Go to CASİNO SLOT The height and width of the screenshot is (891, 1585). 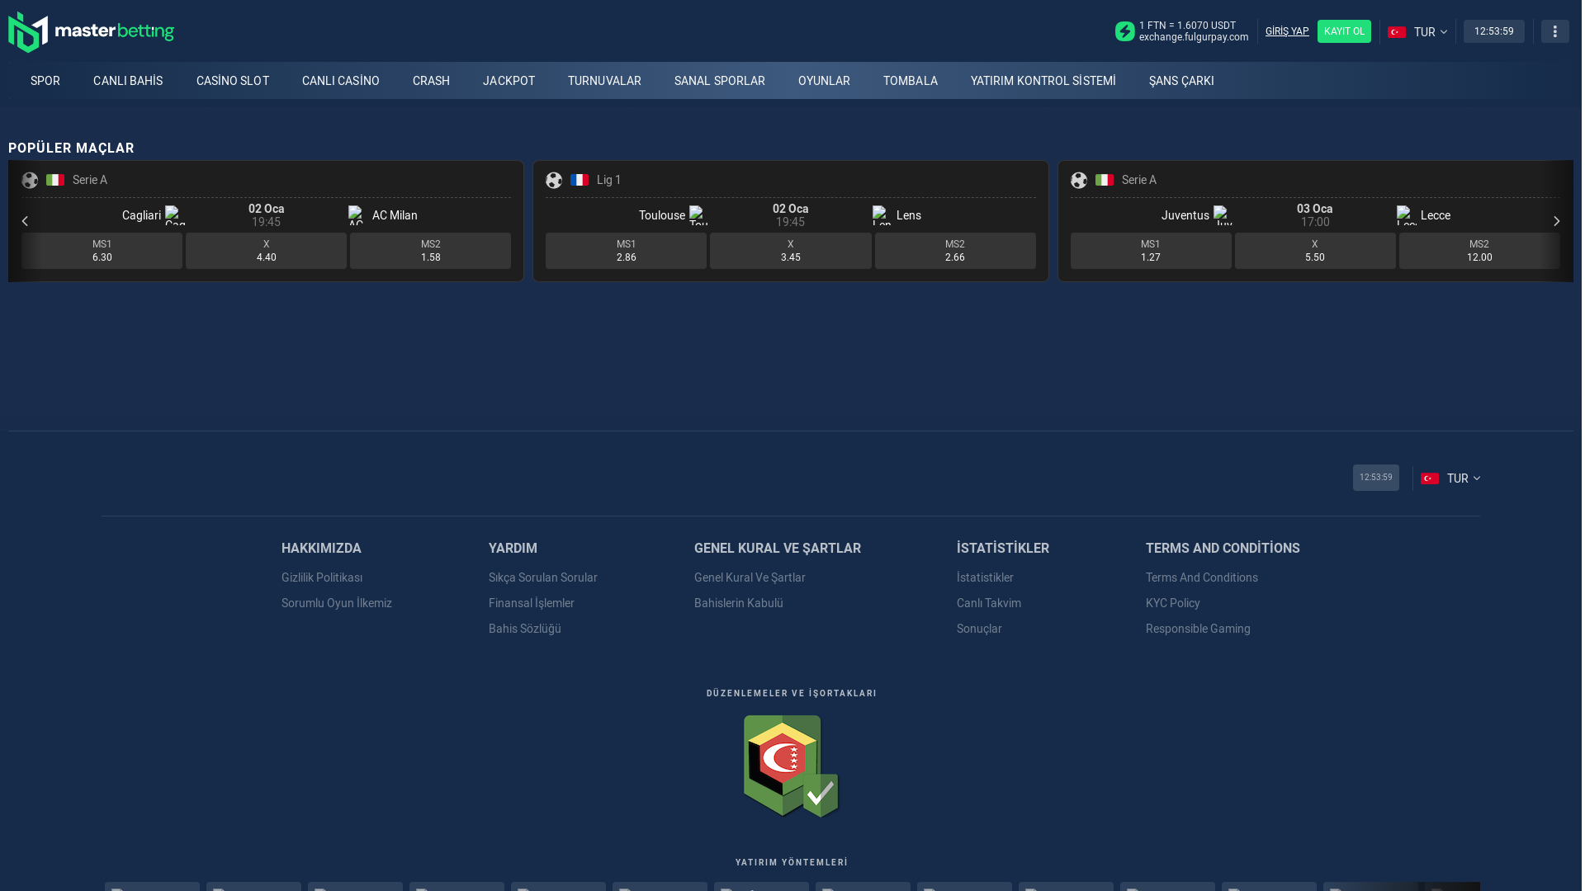click(x=233, y=81)
